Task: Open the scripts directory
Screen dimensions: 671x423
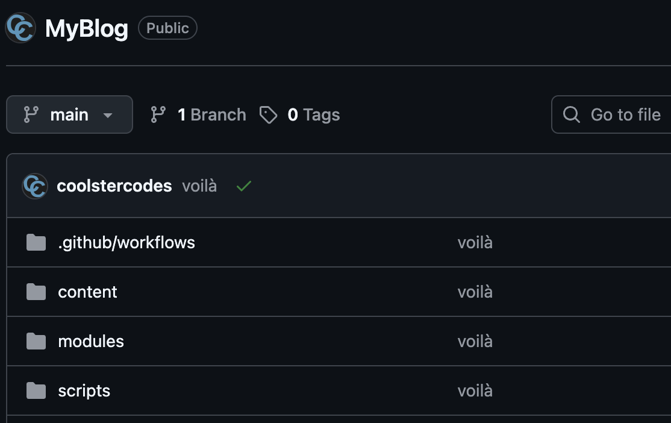Action: tap(84, 391)
